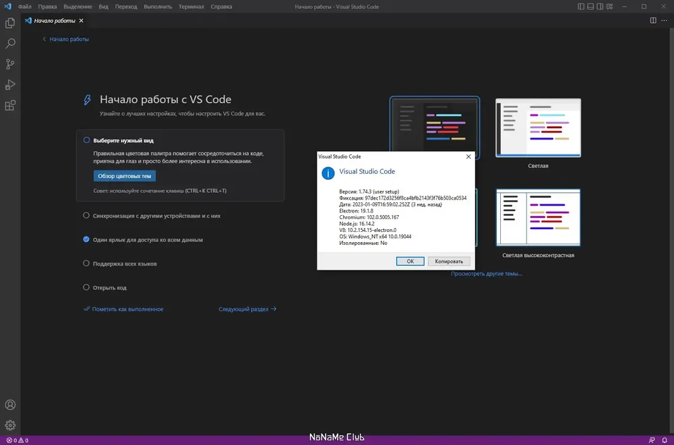The height and width of the screenshot is (445, 674).
Task: Click the notifications bell in status bar
Action: (664, 440)
